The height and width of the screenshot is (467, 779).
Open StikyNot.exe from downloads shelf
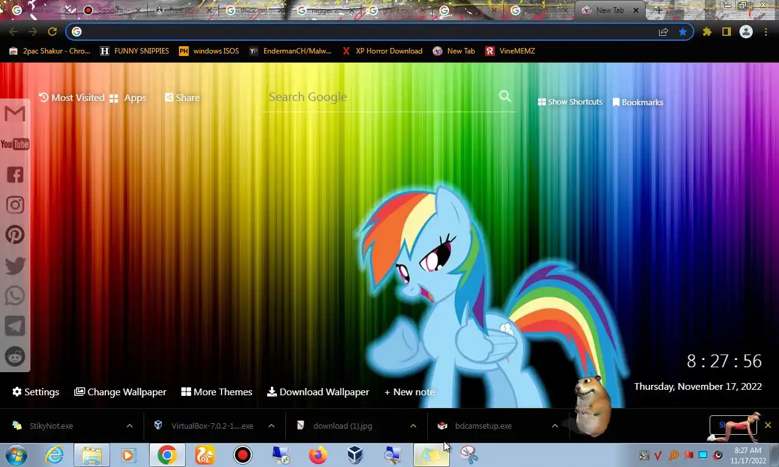point(64,426)
